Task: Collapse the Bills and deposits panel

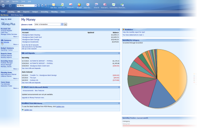Action: (x=119, y=53)
